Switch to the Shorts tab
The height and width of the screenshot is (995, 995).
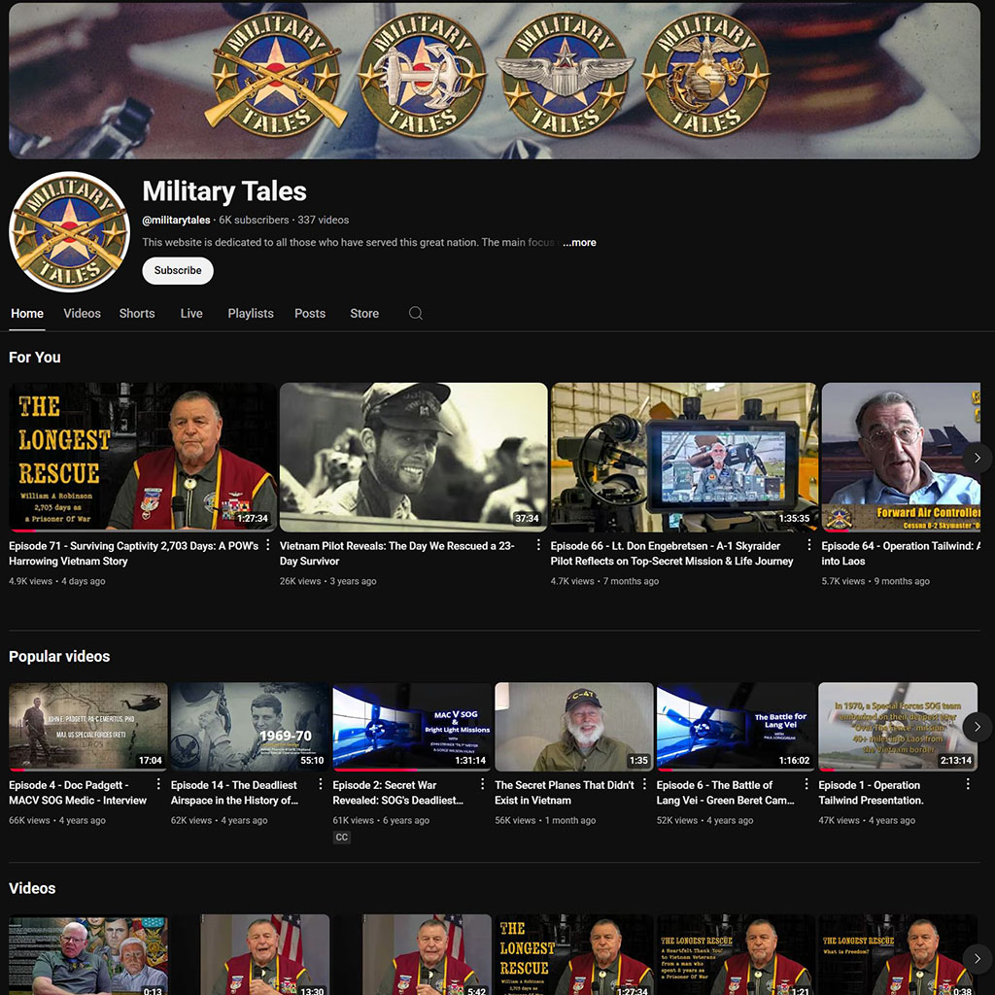(137, 314)
